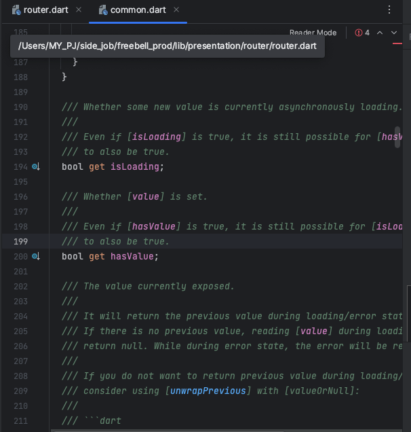Click line number 211 in the gutter
The width and height of the screenshot is (411, 432).
20,421
